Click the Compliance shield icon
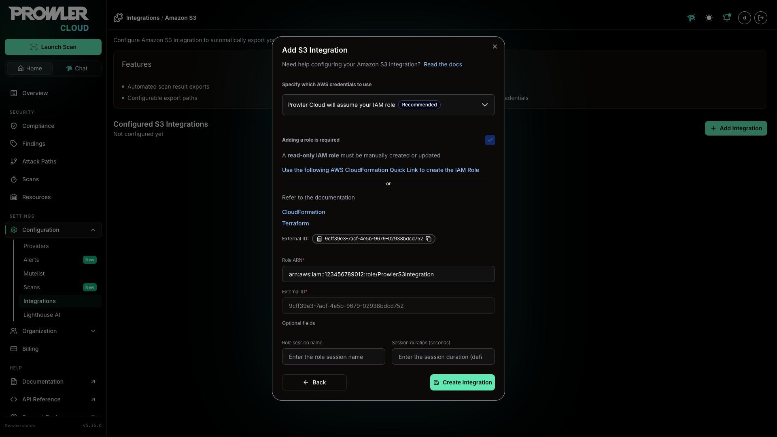This screenshot has height=437, width=777. tap(14, 126)
